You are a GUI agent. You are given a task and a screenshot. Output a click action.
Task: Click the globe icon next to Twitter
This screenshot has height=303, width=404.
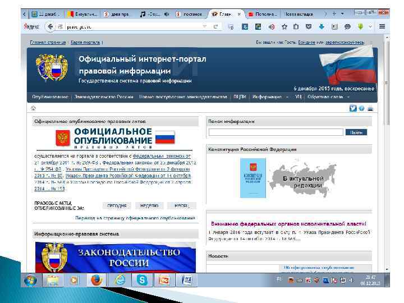click(x=361, y=108)
